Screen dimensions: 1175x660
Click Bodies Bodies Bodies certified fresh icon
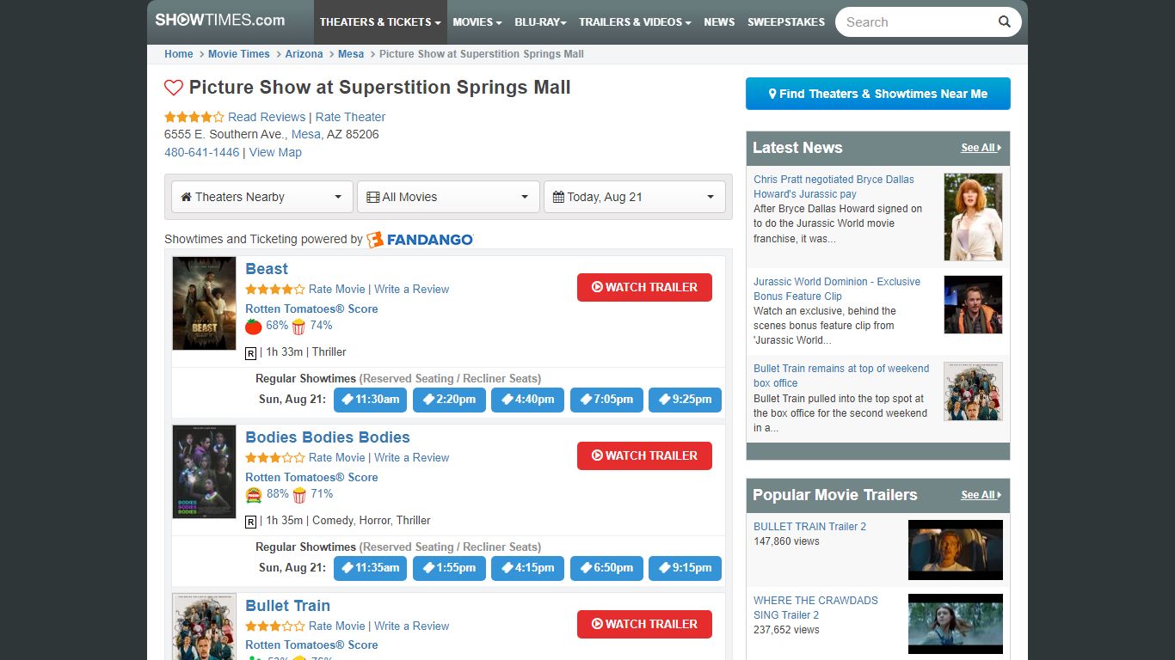[254, 495]
